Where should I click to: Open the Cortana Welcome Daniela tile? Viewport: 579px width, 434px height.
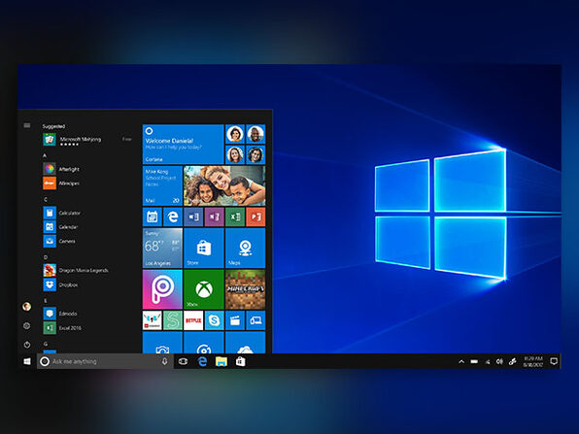pos(184,145)
